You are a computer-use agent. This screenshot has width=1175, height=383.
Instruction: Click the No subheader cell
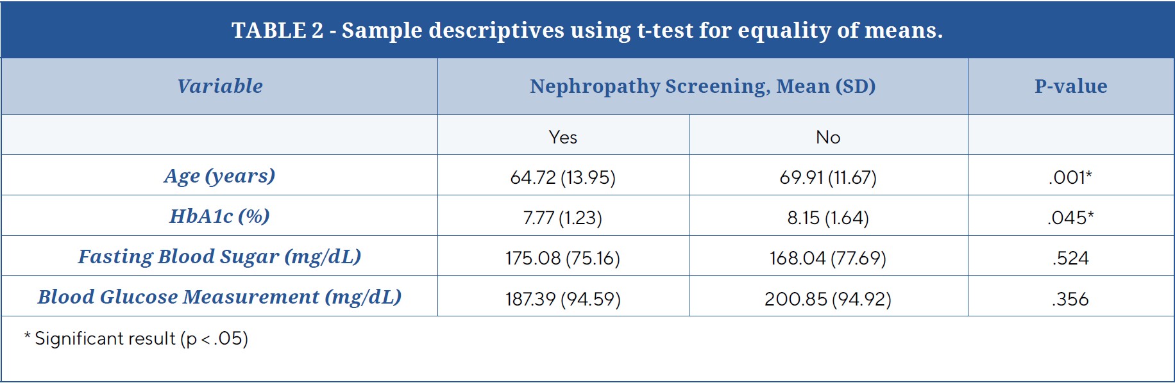(828, 137)
